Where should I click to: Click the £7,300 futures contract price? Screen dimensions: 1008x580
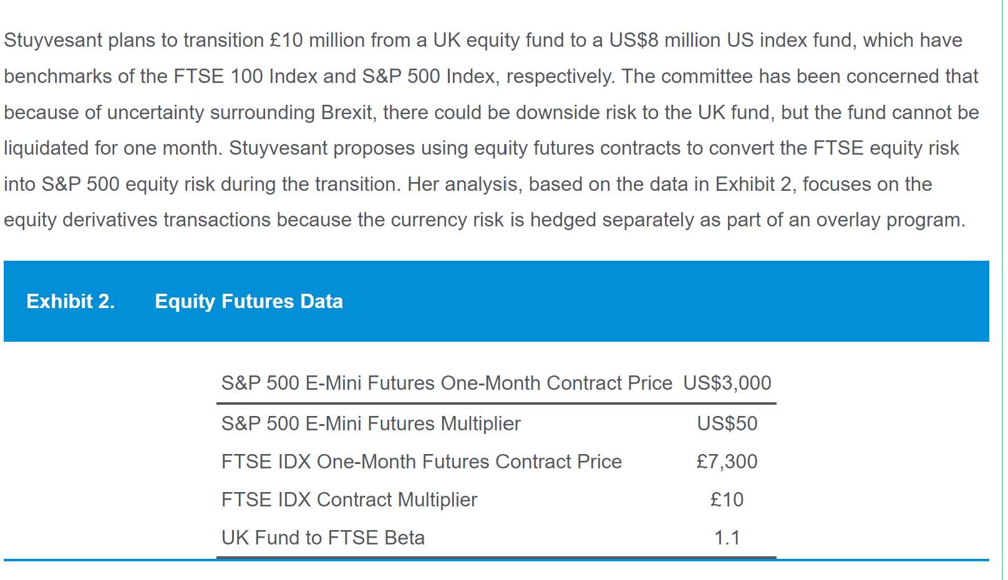click(x=727, y=462)
